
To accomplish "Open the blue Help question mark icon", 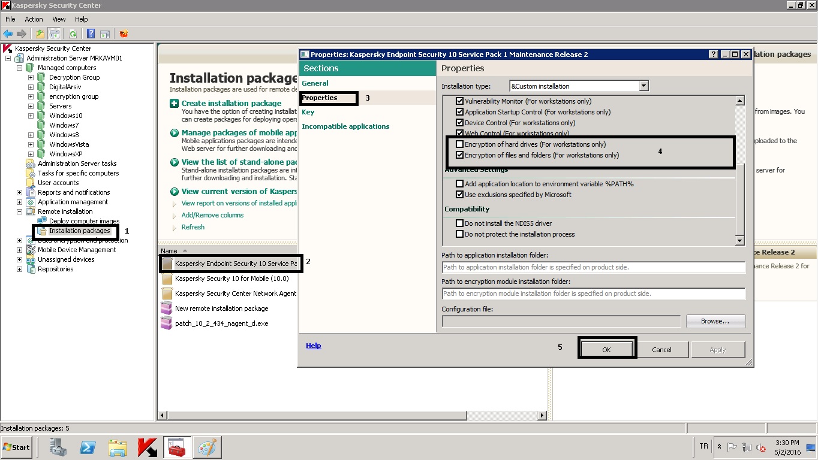I will [x=91, y=34].
